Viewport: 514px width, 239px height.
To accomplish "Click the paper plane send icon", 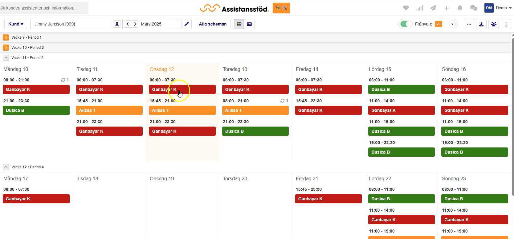I will click(433, 8).
